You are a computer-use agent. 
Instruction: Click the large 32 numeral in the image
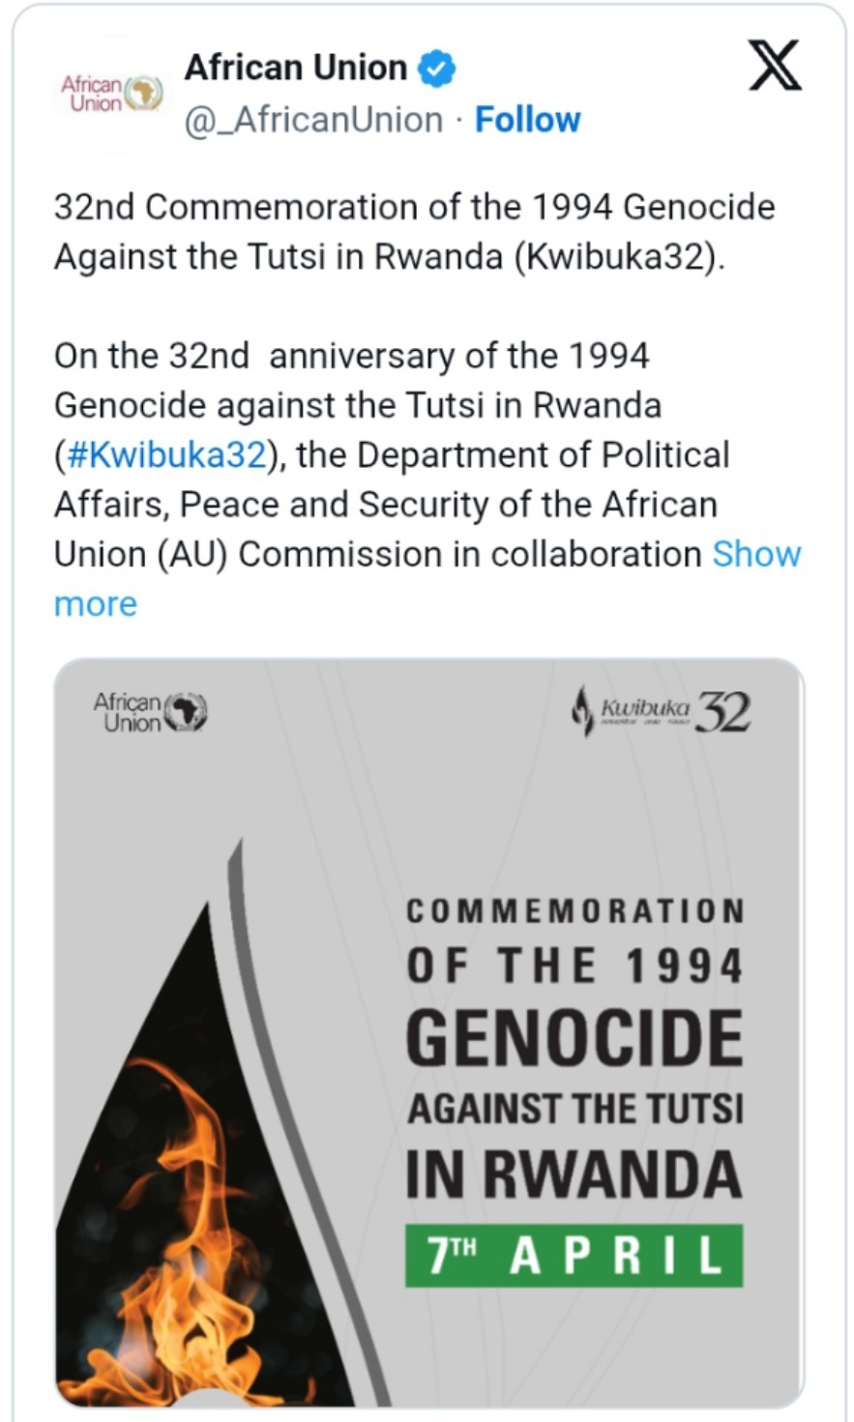[x=722, y=712]
